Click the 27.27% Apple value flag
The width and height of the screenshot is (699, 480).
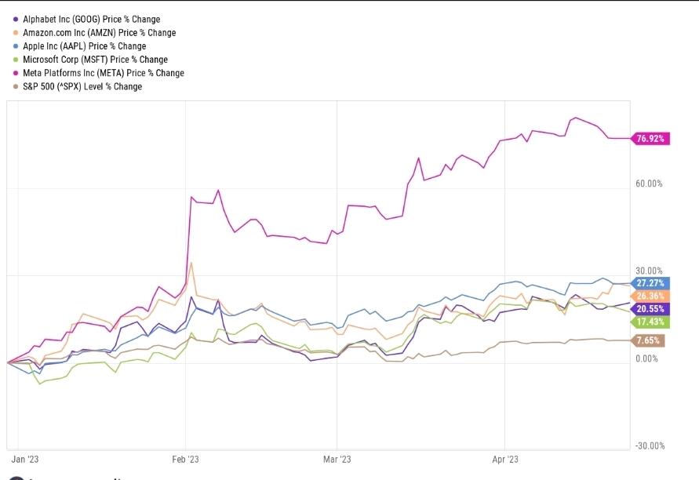[650, 282]
